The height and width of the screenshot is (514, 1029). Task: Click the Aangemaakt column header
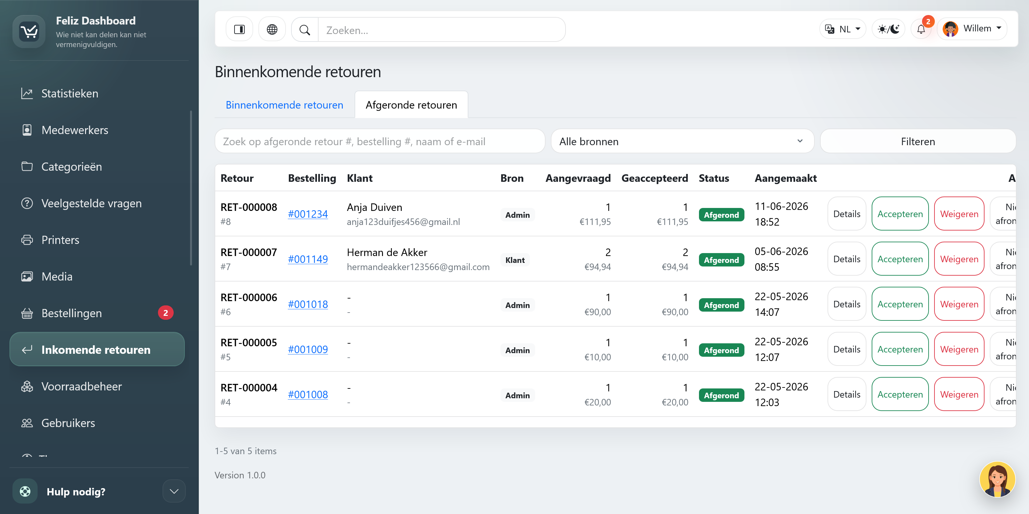coord(785,178)
